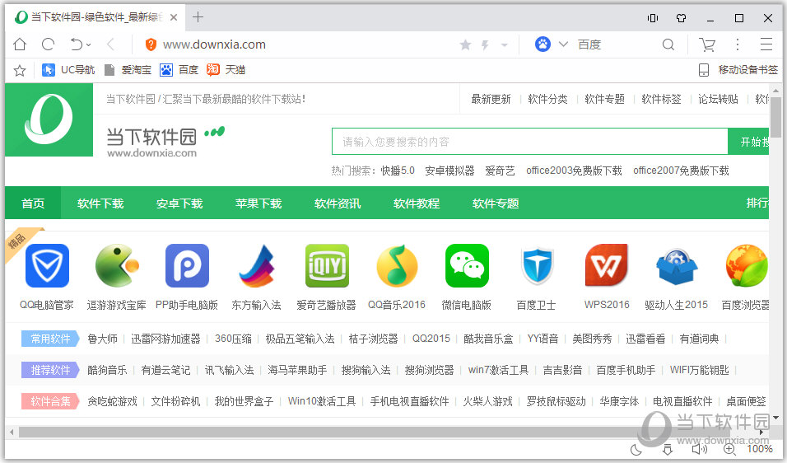Click the URL field www.downxia.com

(x=214, y=44)
